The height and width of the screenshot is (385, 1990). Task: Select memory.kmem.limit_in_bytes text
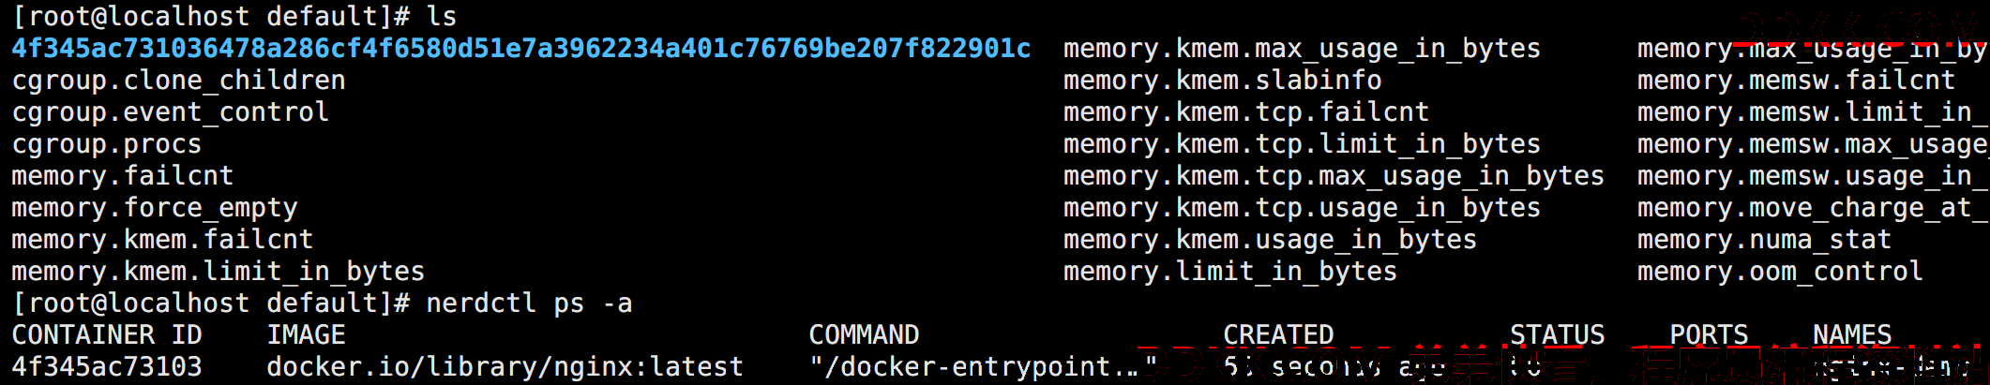[218, 272]
